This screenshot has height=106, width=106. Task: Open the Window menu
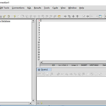tap(72, 8)
